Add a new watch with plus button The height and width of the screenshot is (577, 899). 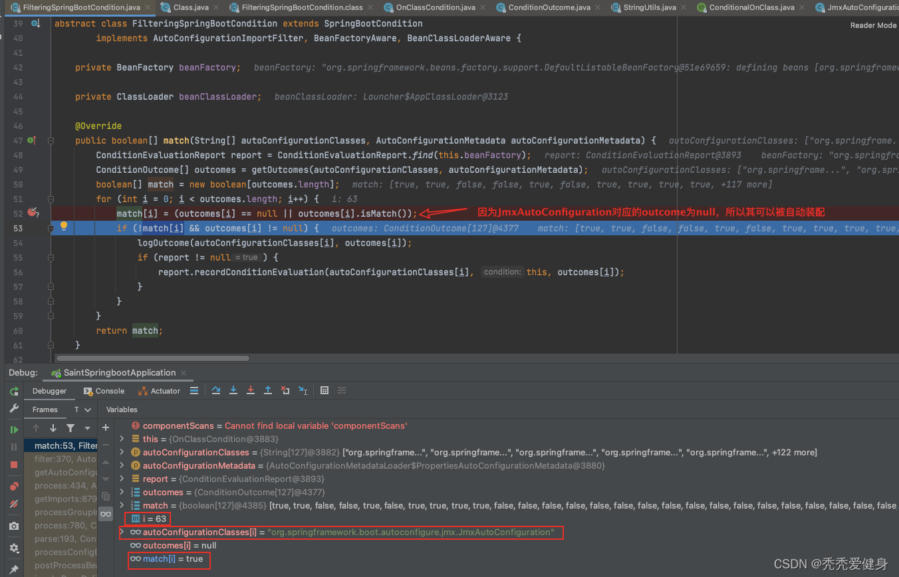pyautogui.click(x=106, y=427)
